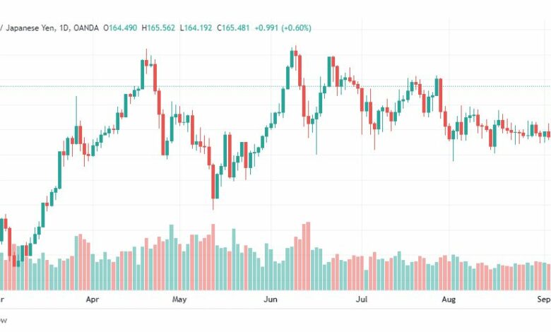Click the +0.991 (+0.60%) change readout
Viewport: 551px width, 332px height.
(283, 28)
